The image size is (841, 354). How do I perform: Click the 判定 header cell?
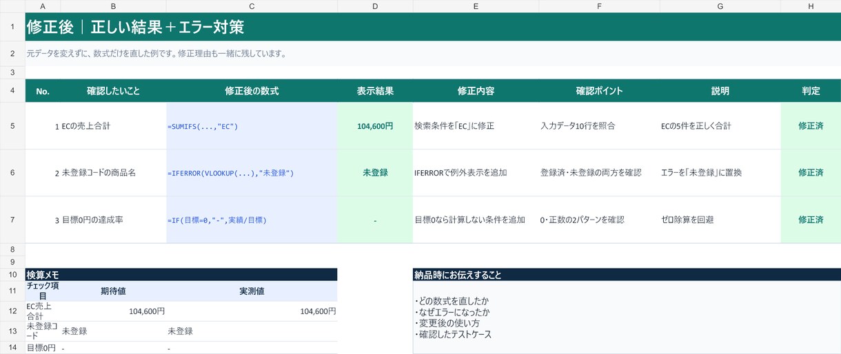[x=811, y=91]
